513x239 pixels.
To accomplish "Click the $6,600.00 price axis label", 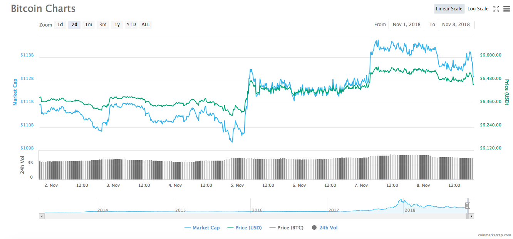I will click(491, 55).
